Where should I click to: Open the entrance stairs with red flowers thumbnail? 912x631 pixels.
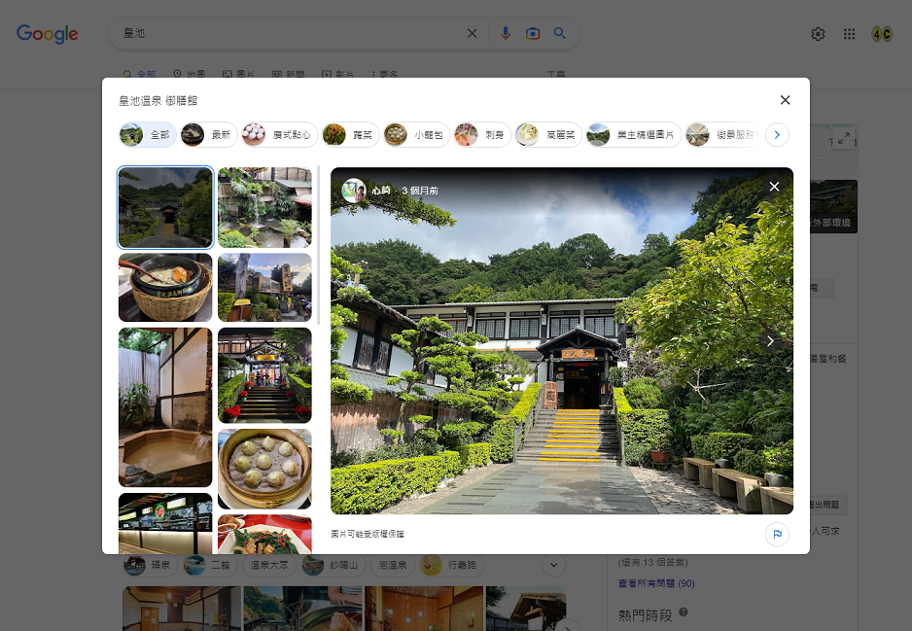pyautogui.click(x=264, y=375)
